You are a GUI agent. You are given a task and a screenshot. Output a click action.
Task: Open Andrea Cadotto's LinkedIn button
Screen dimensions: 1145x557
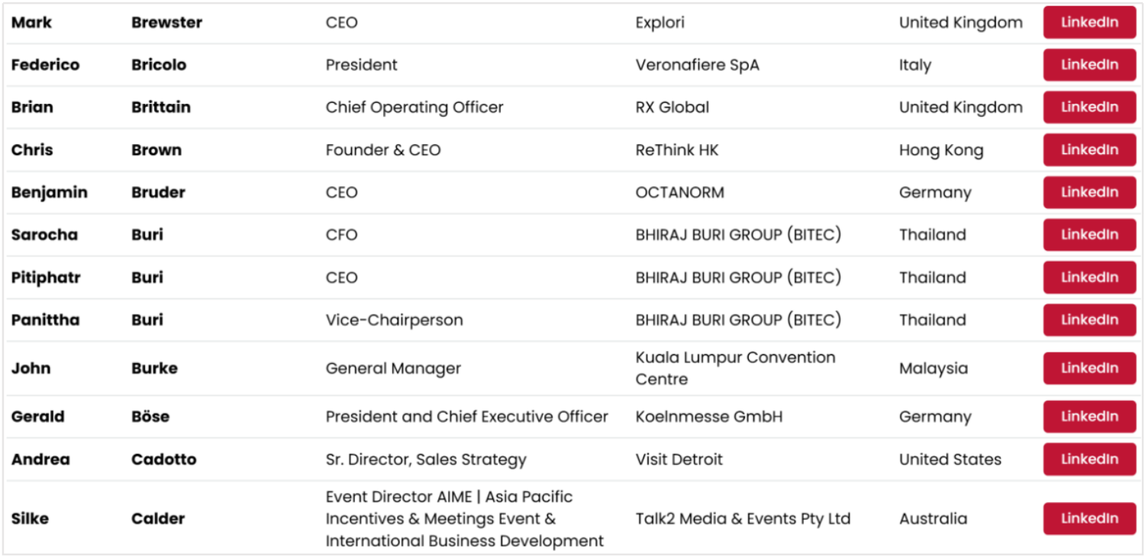pos(1089,459)
